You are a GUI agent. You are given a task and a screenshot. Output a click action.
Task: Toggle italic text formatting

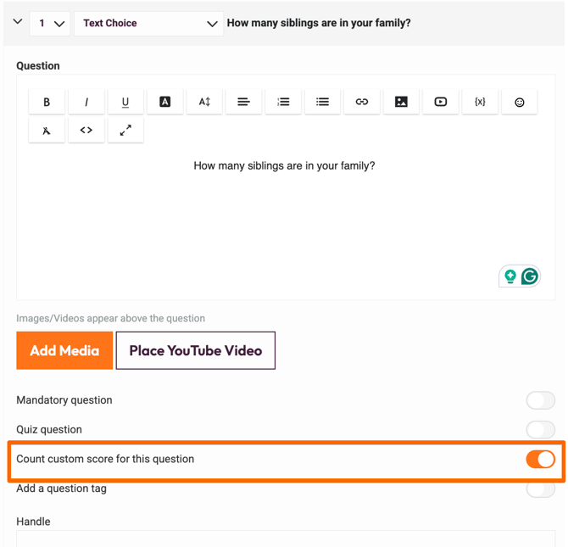point(86,102)
